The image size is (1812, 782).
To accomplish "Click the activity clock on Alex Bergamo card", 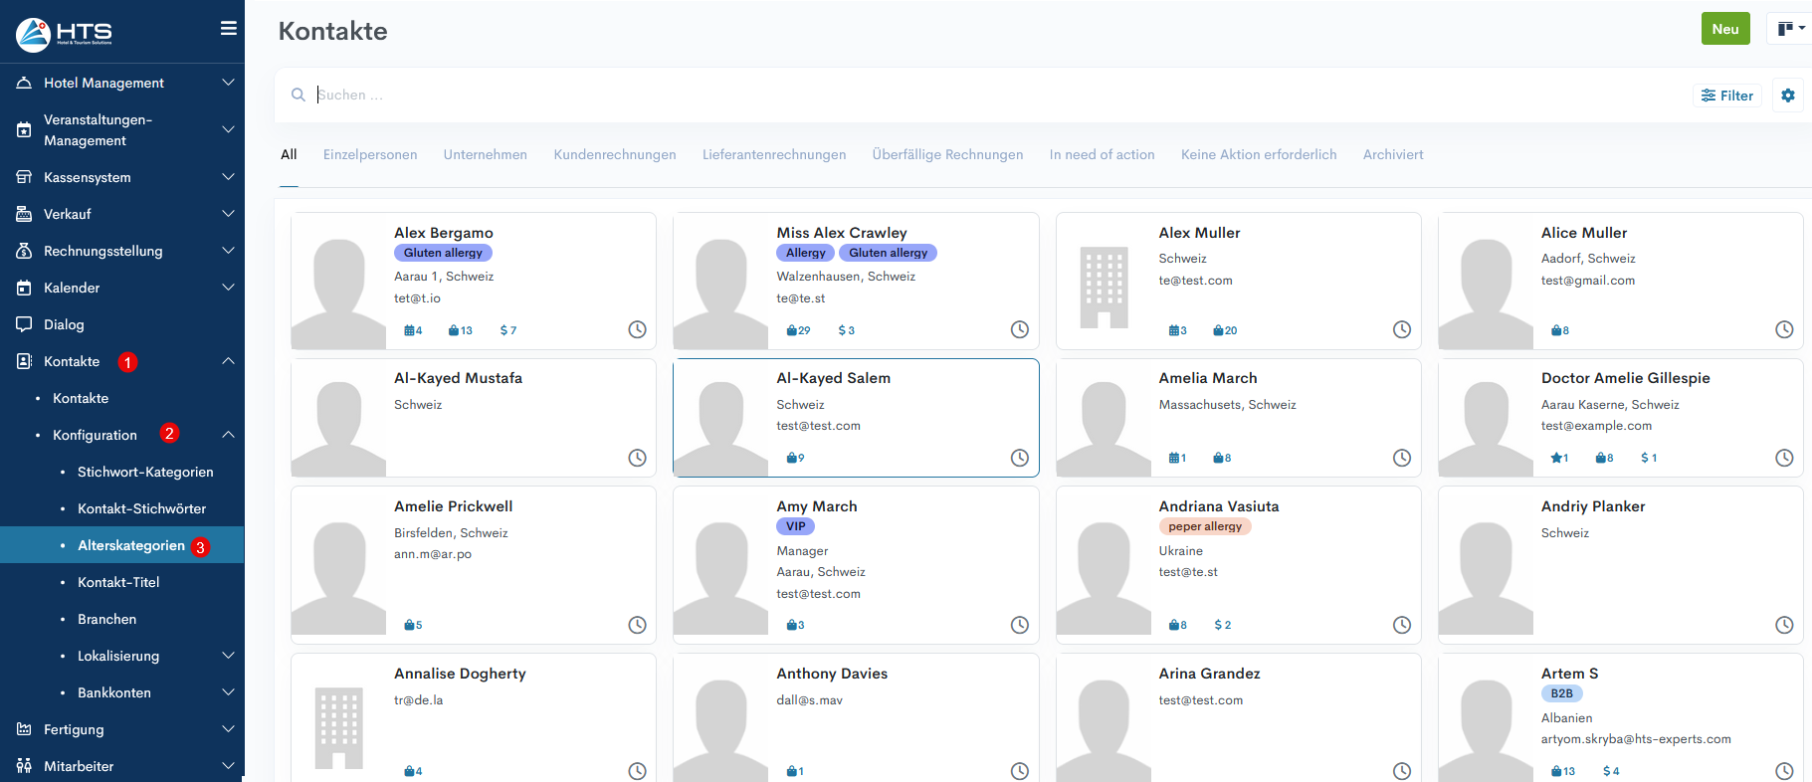I will [637, 329].
